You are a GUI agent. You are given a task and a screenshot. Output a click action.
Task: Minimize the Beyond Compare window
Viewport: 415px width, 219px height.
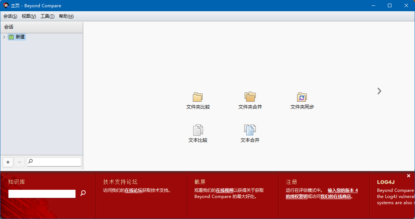point(373,5)
